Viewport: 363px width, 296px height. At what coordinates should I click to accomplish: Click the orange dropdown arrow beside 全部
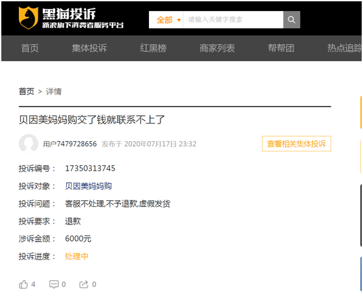[178, 20]
